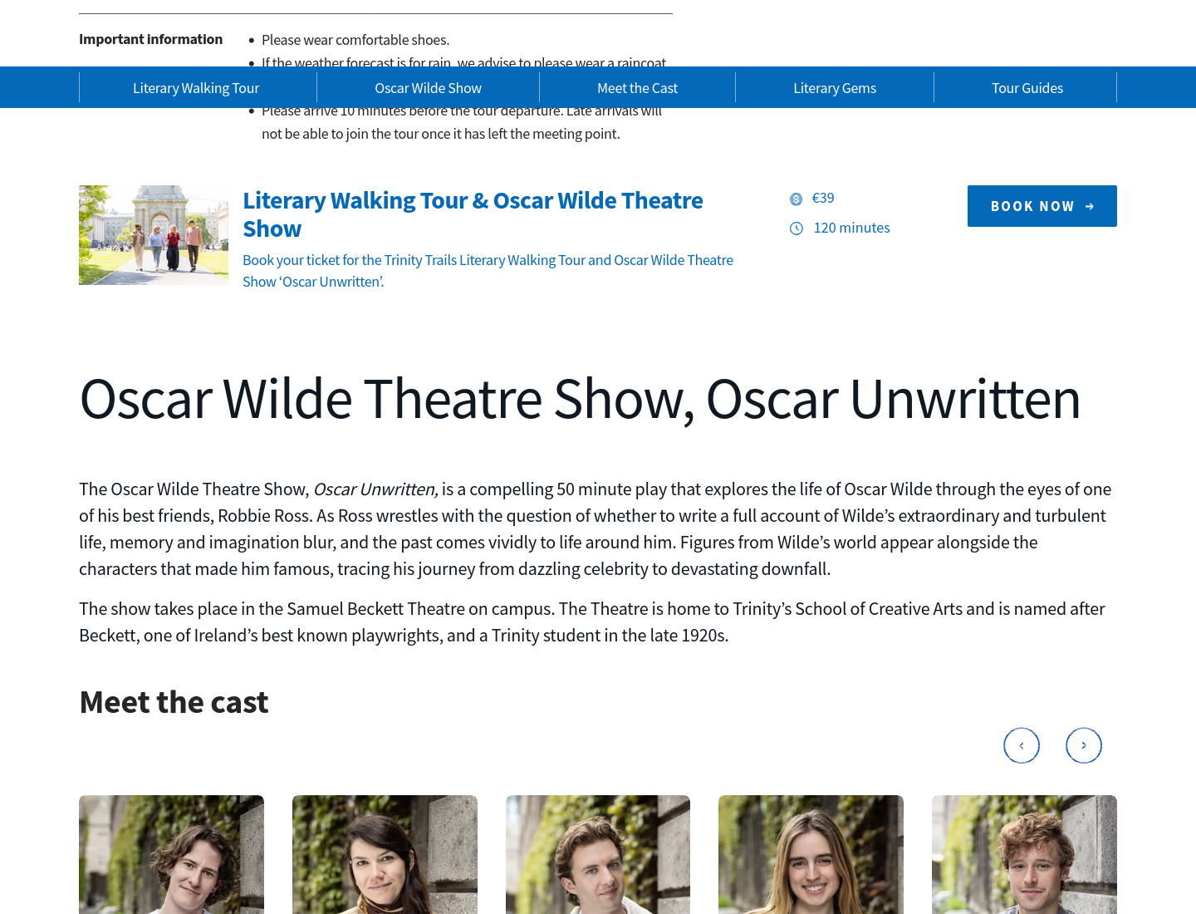Click the 'Meet the cast' heading
Image resolution: width=1196 pixels, height=914 pixels.
click(174, 702)
